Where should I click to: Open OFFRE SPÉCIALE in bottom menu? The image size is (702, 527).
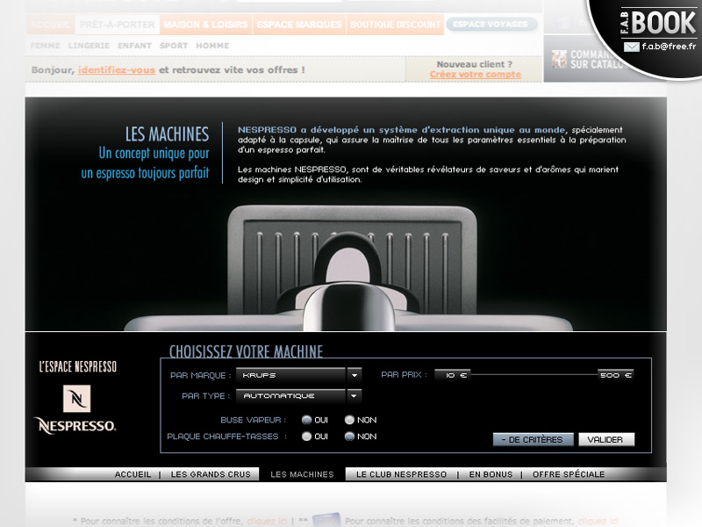[569, 474]
